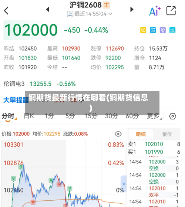Viewport: 185px width, 207px height.
Task: Tap the 沪铜2608 contract title
Action: coord(85,5)
